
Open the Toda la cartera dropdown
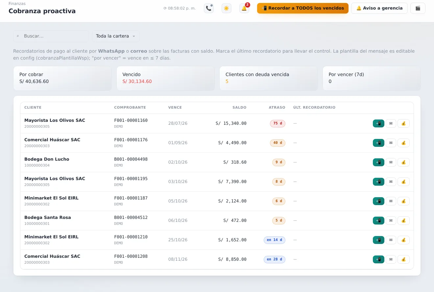tap(116, 36)
